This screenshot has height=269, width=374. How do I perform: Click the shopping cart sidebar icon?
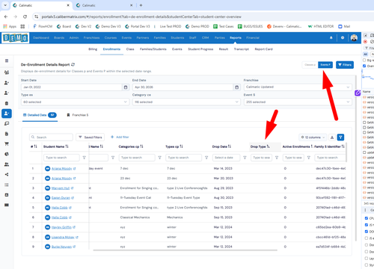pyautogui.click(x=7, y=143)
